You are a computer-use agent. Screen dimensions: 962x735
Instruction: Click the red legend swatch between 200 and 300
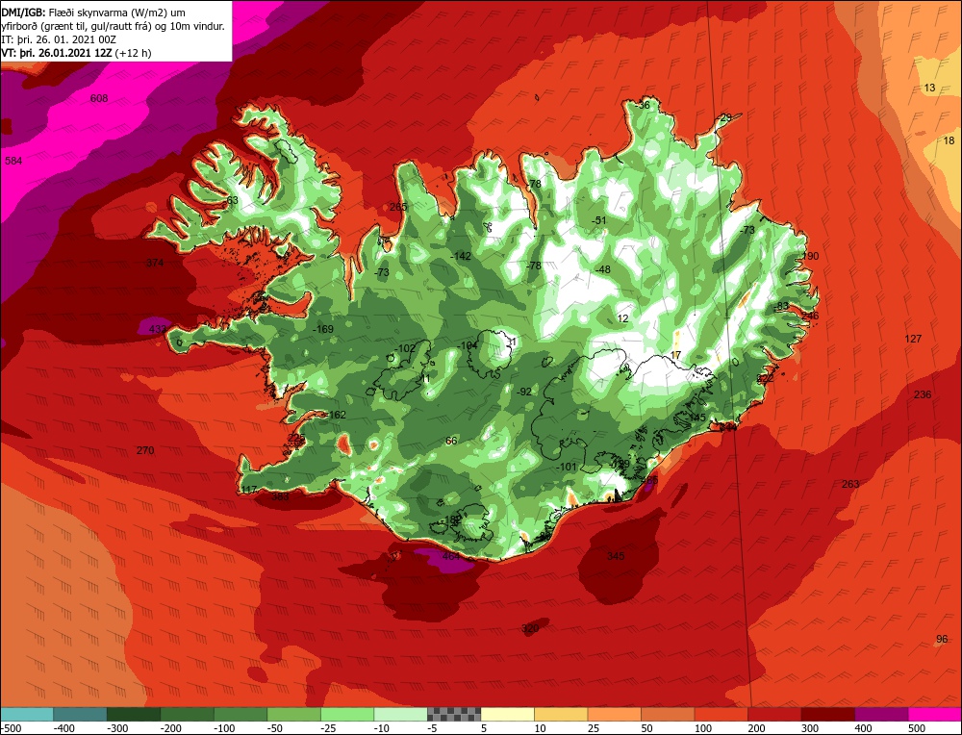774,714
